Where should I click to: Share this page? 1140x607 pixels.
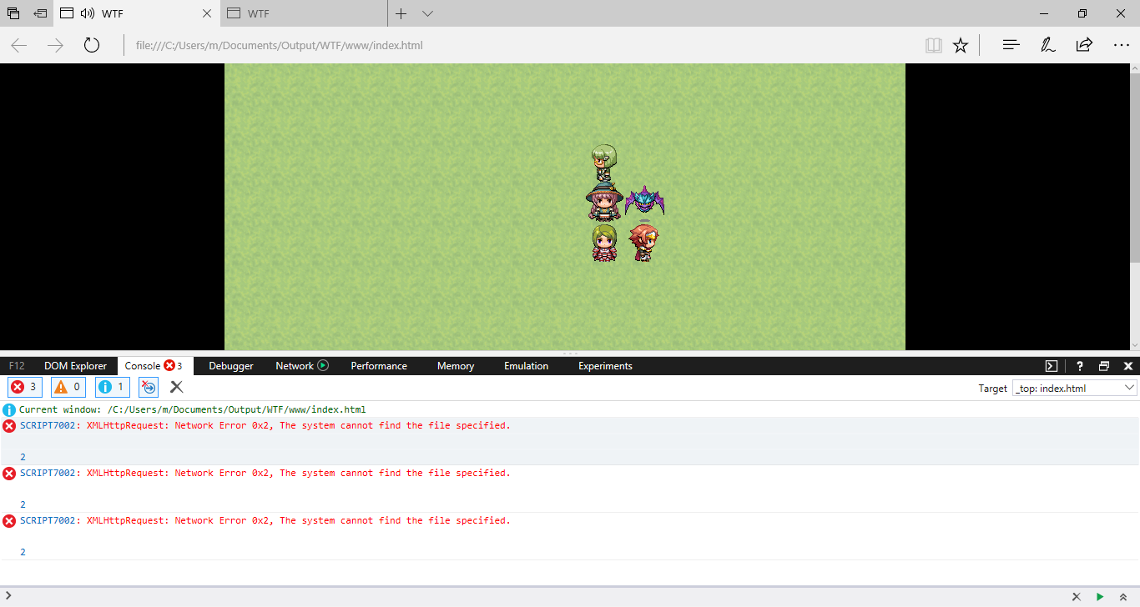pyautogui.click(x=1084, y=45)
